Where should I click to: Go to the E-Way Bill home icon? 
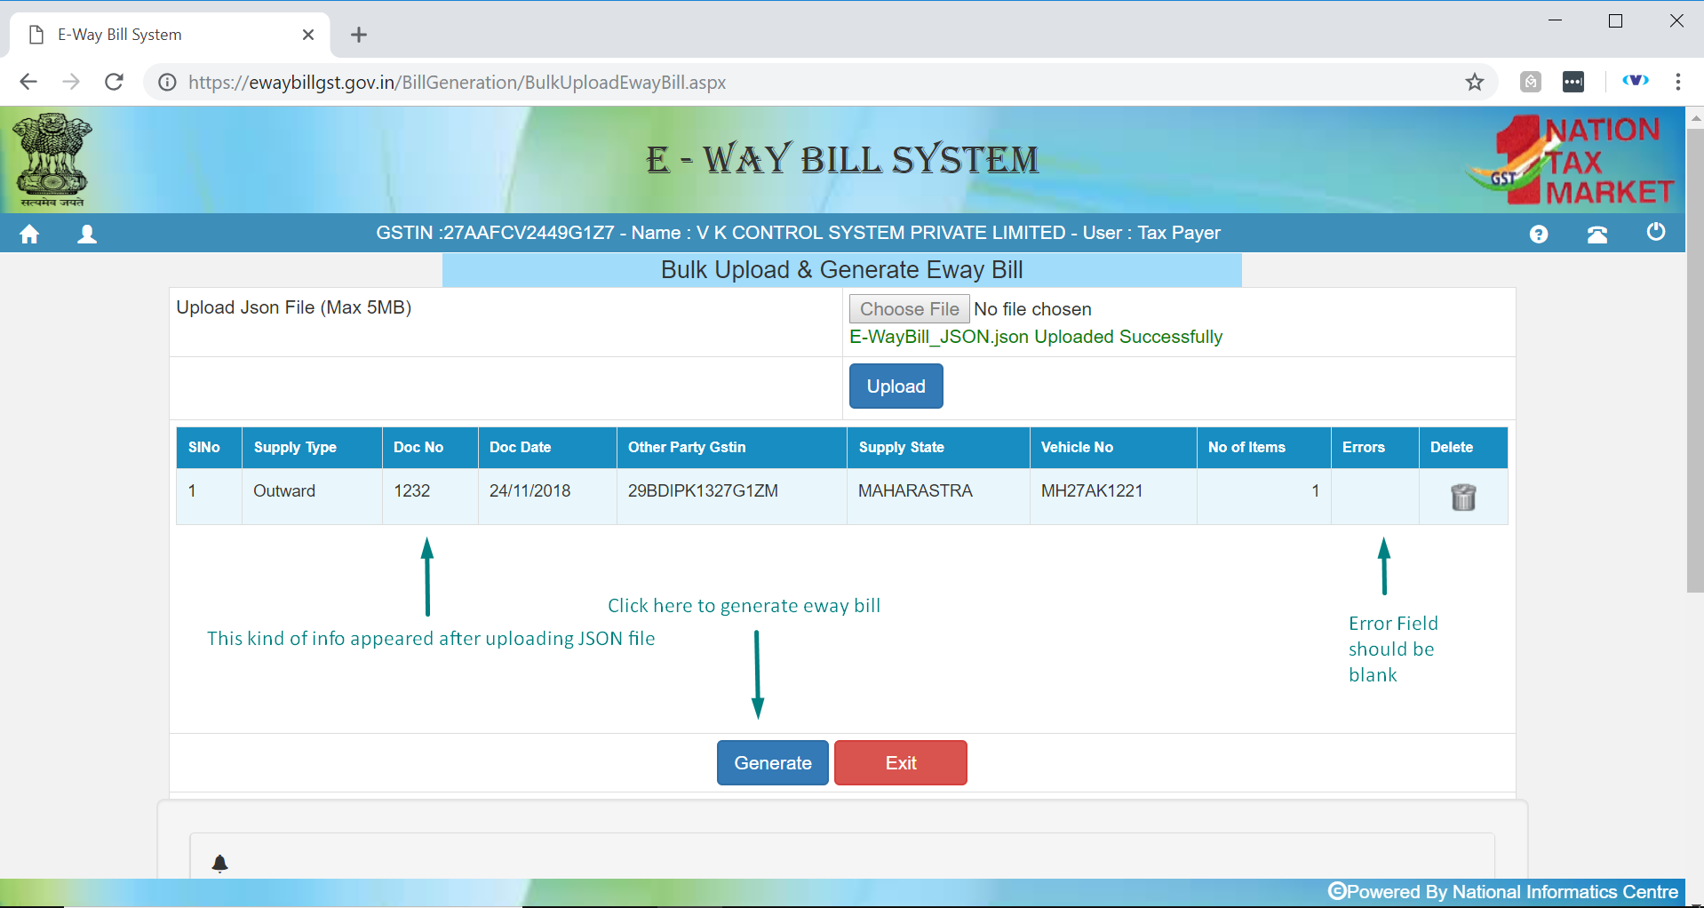(29, 234)
